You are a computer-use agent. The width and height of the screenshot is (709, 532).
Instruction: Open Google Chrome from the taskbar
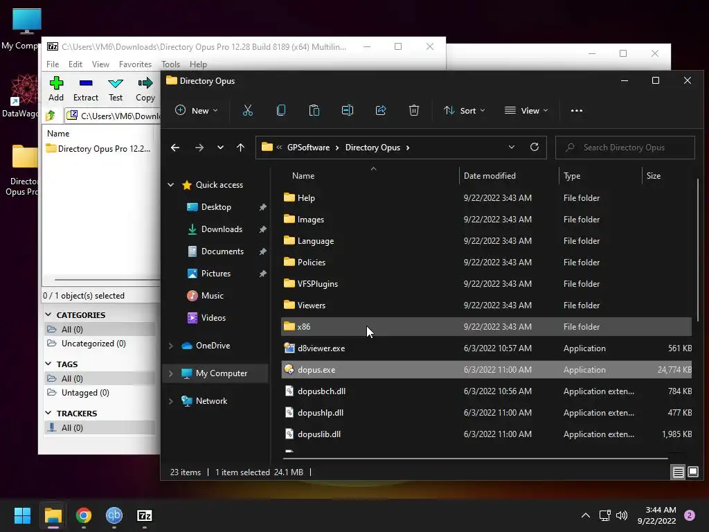pyautogui.click(x=84, y=515)
